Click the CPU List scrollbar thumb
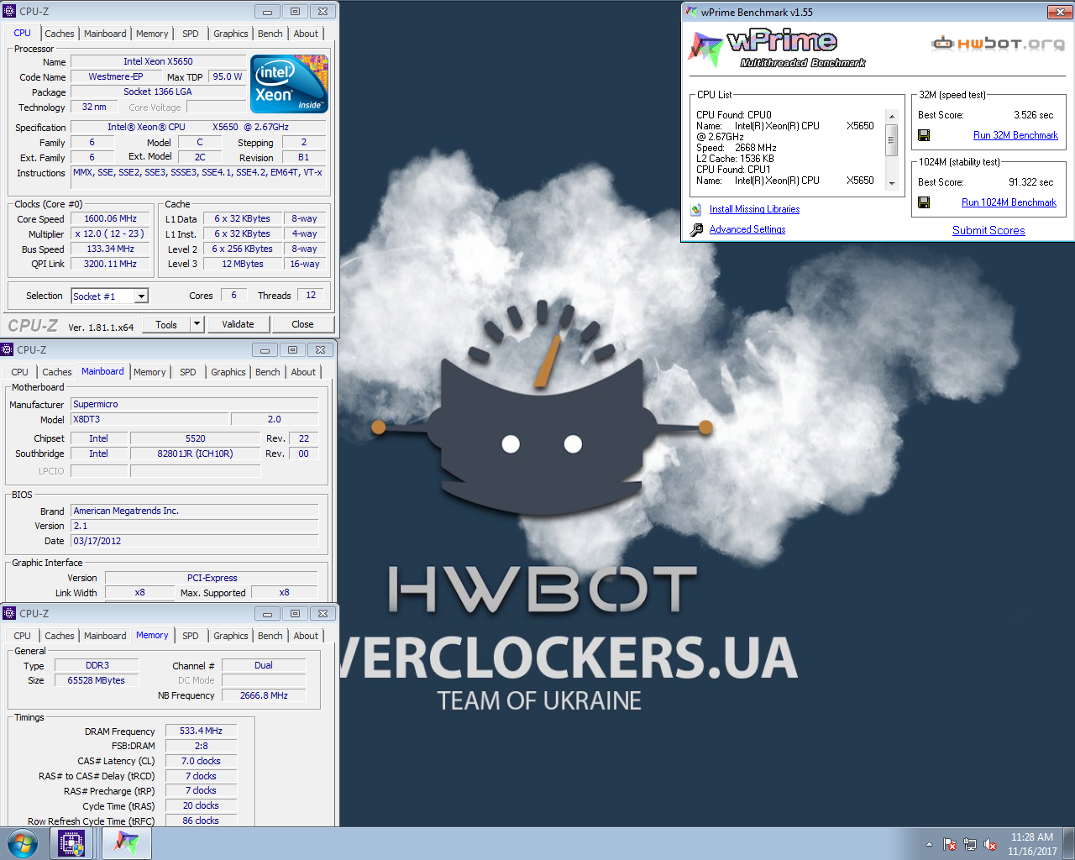This screenshot has height=860, width=1075. click(892, 139)
